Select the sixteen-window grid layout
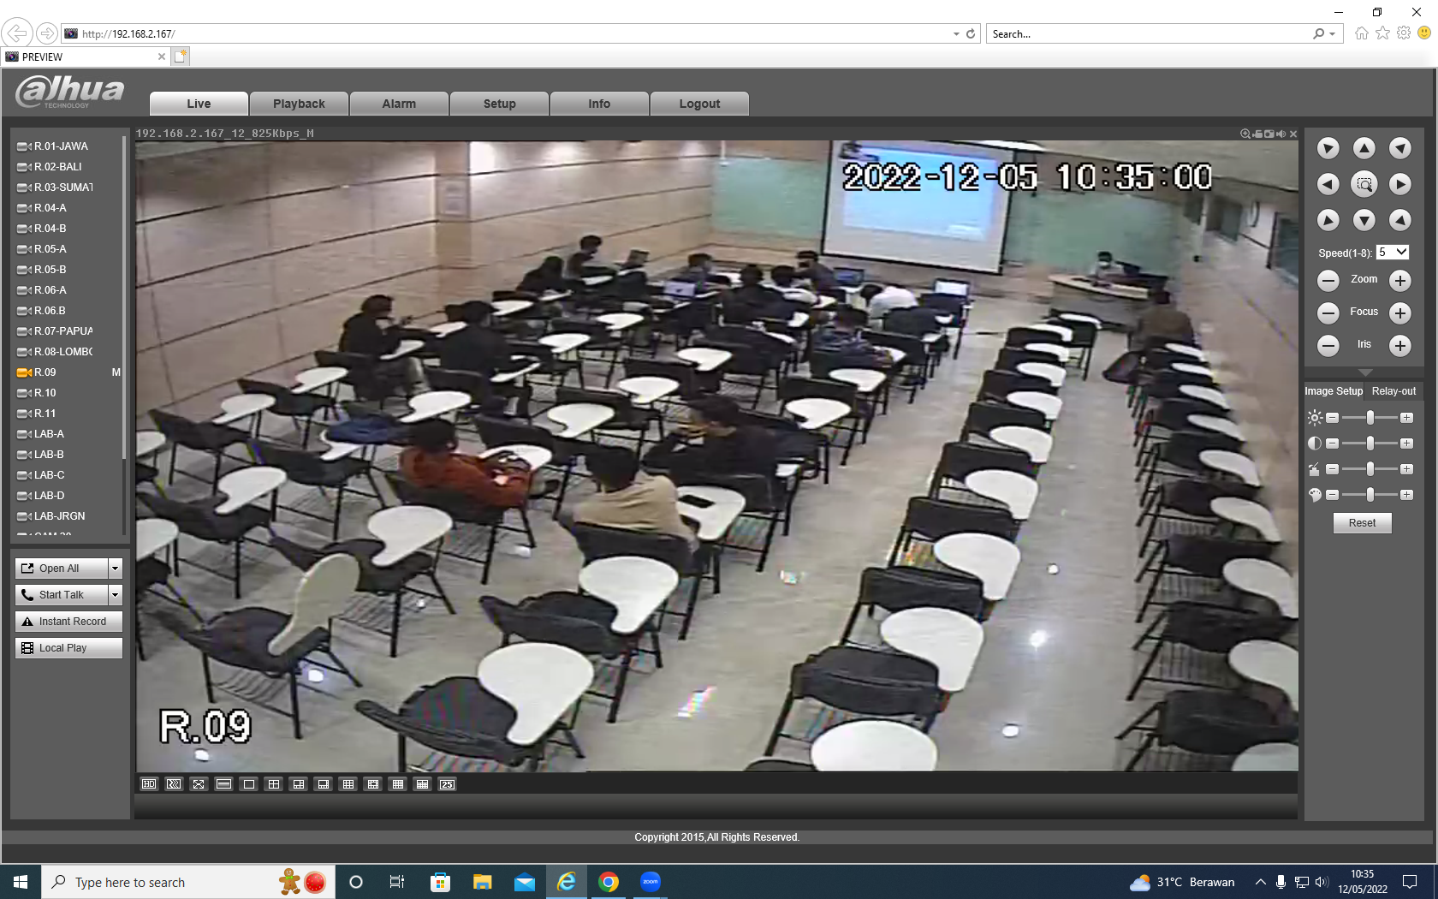The height and width of the screenshot is (899, 1438). point(398,784)
